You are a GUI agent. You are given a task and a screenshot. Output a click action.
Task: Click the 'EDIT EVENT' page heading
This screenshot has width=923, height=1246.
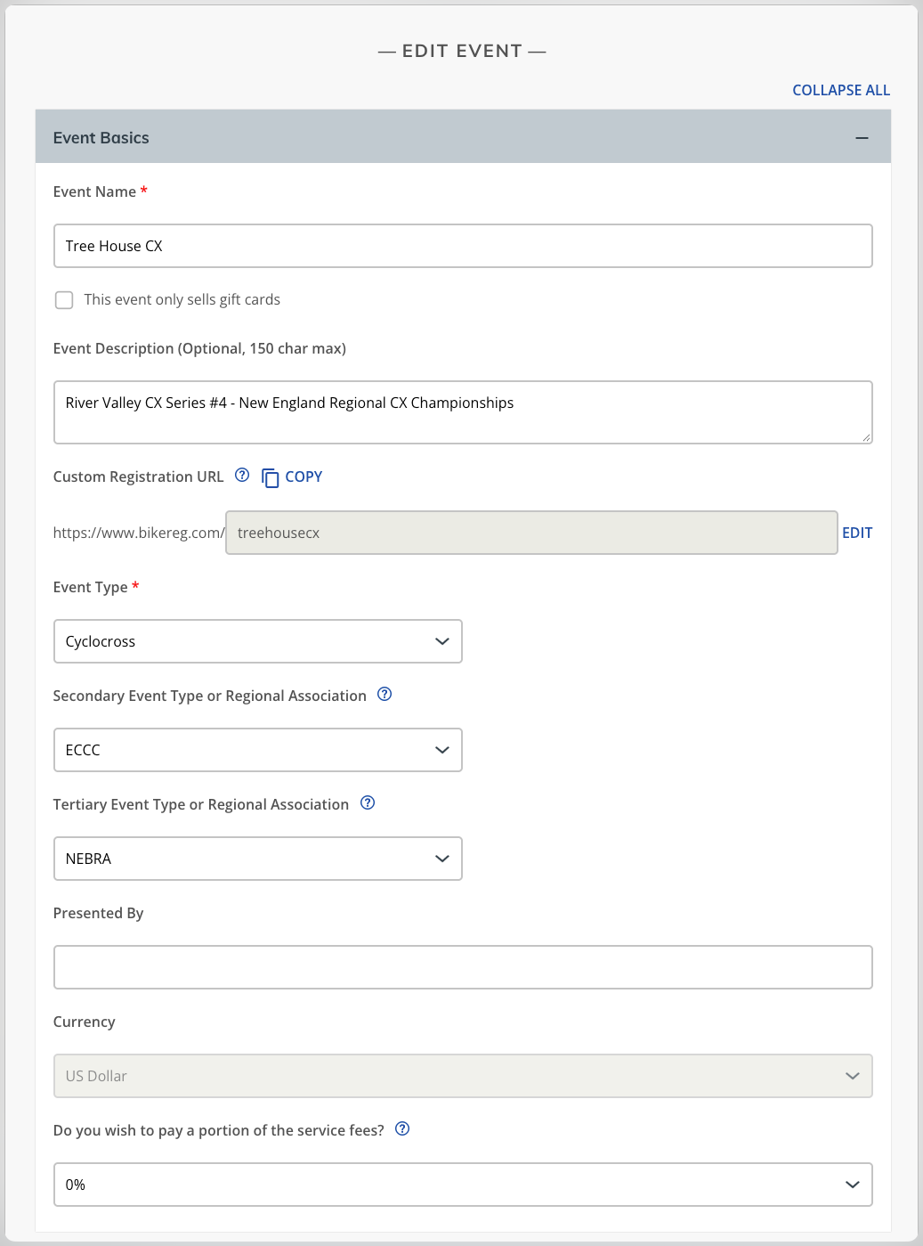click(x=462, y=51)
